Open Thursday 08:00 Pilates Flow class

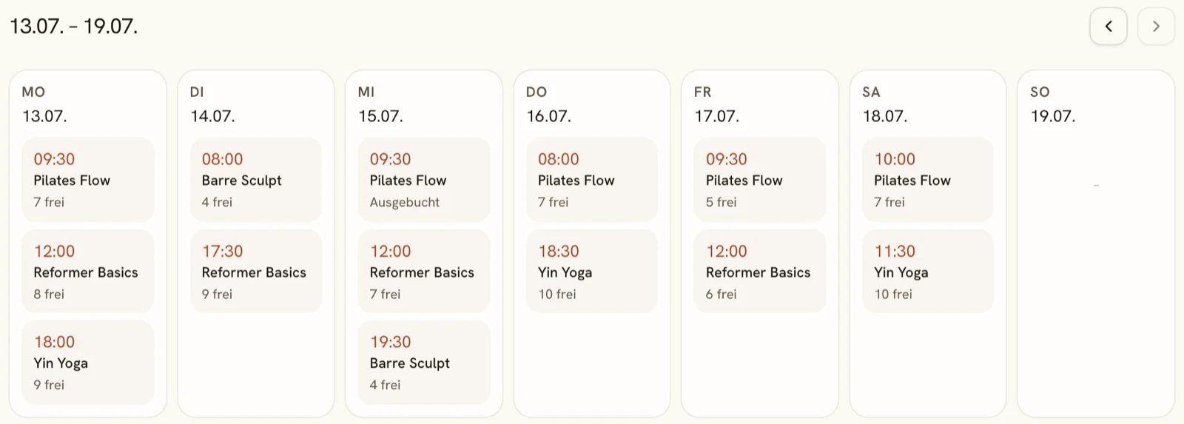pyautogui.click(x=592, y=180)
